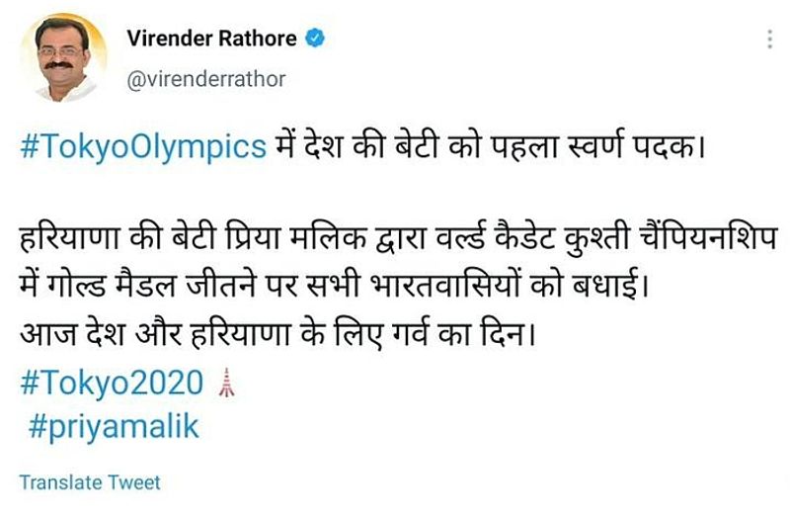This screenshot has width=790, height=517.
Task: Click Translate Tweet
Action: click(90, 482)
